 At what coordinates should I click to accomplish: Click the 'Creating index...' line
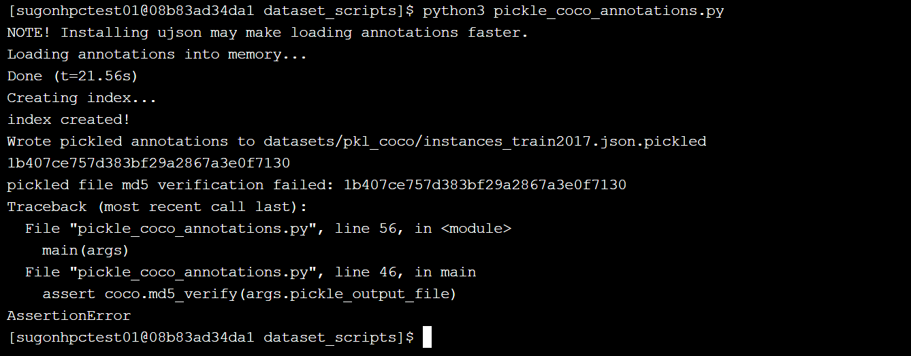point(82,98)
